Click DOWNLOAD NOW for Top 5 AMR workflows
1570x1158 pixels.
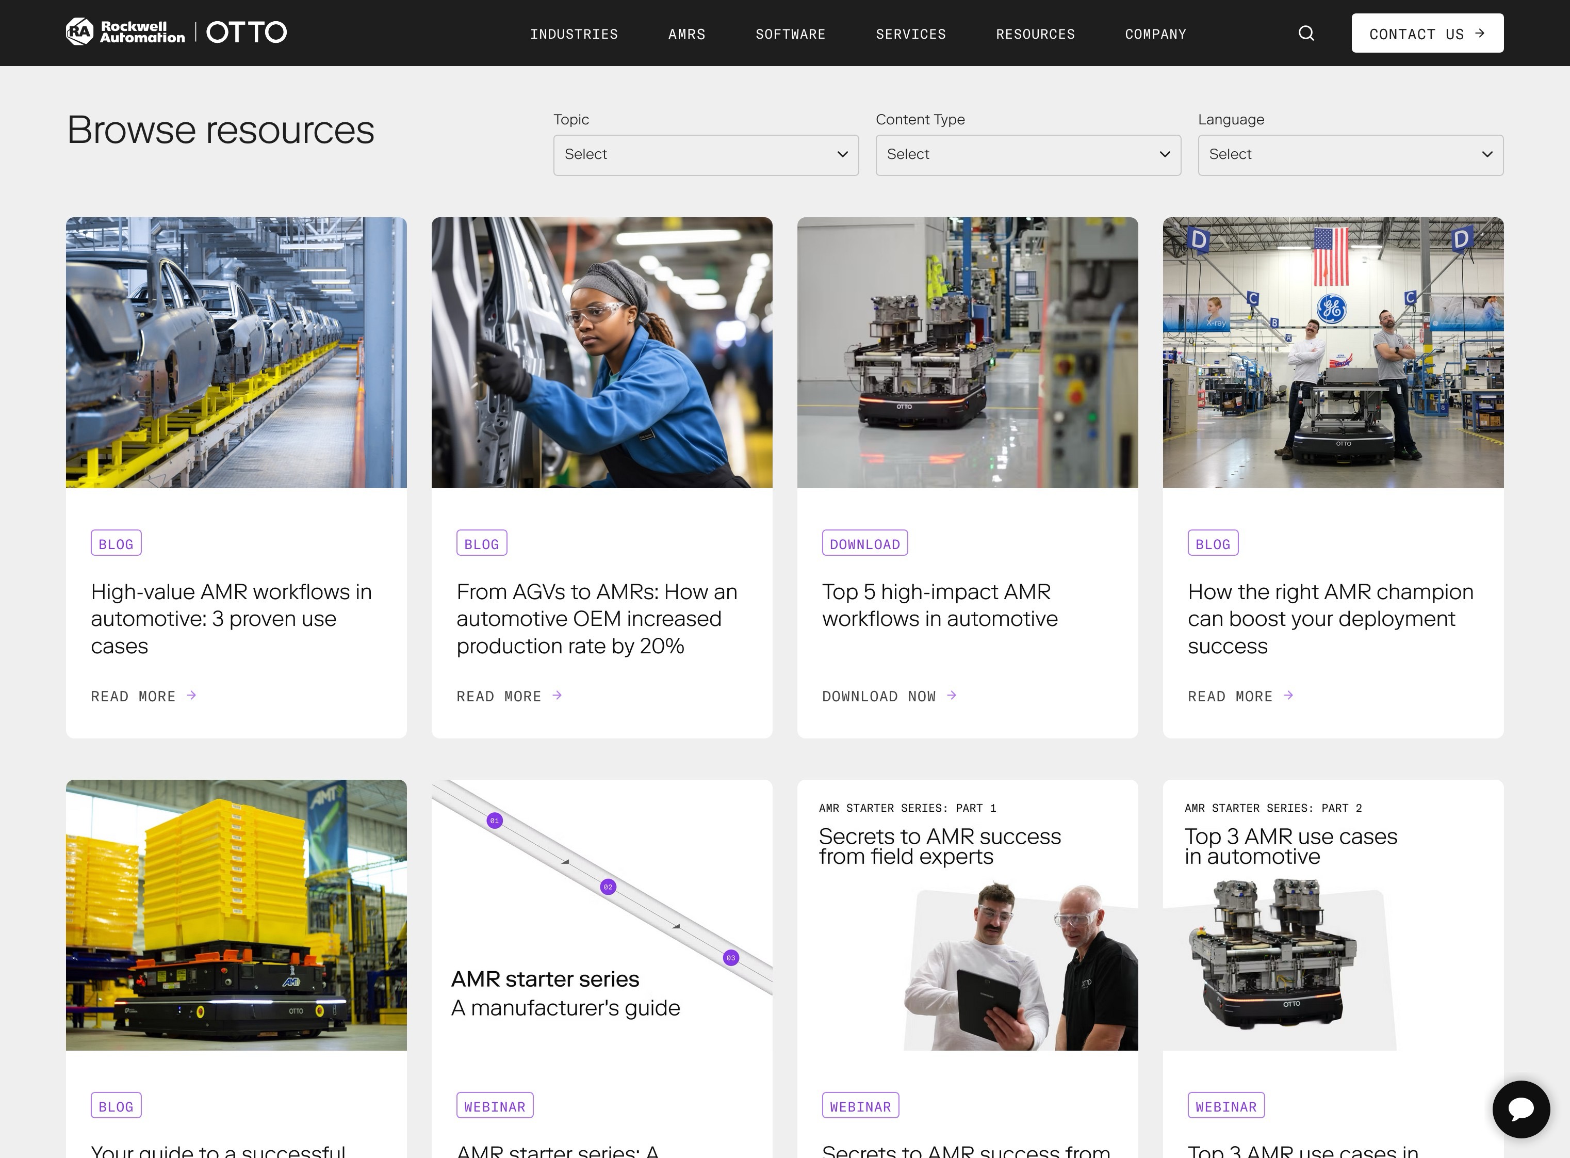878,695
